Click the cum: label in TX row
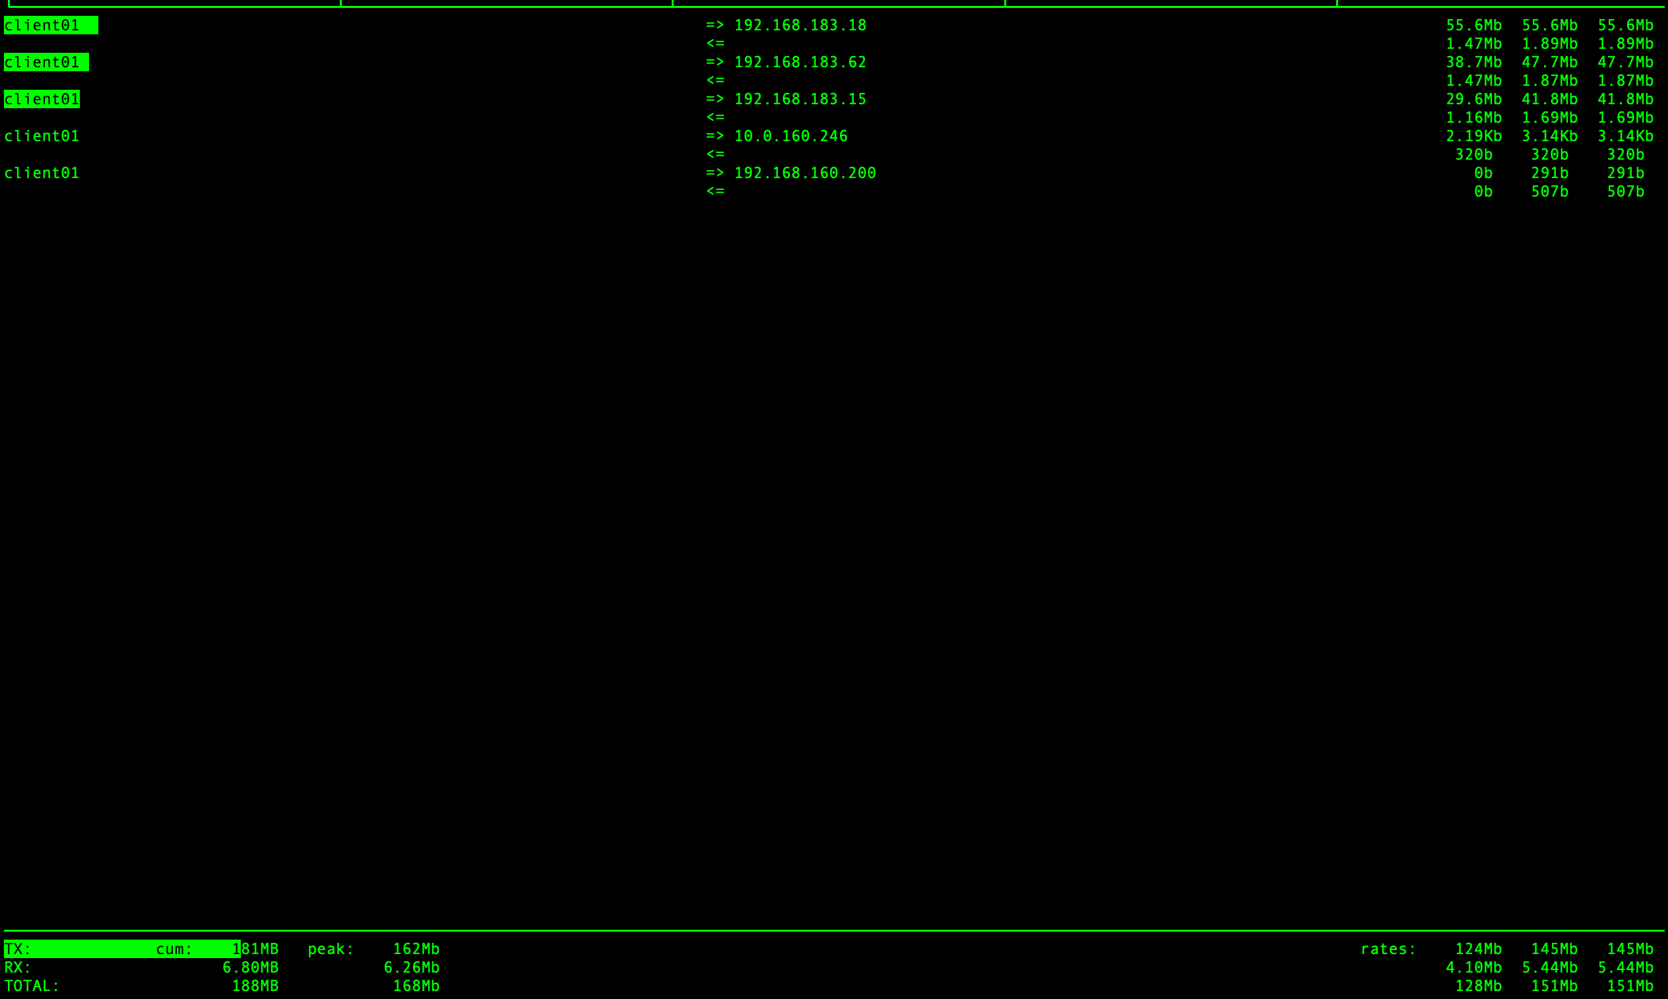1668x999 pixels. 174,950
